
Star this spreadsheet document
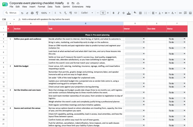(68, 3)
